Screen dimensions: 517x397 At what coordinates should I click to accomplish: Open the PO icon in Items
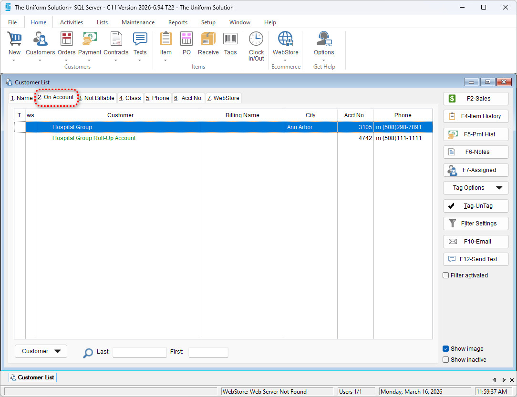tap(186, 39)
